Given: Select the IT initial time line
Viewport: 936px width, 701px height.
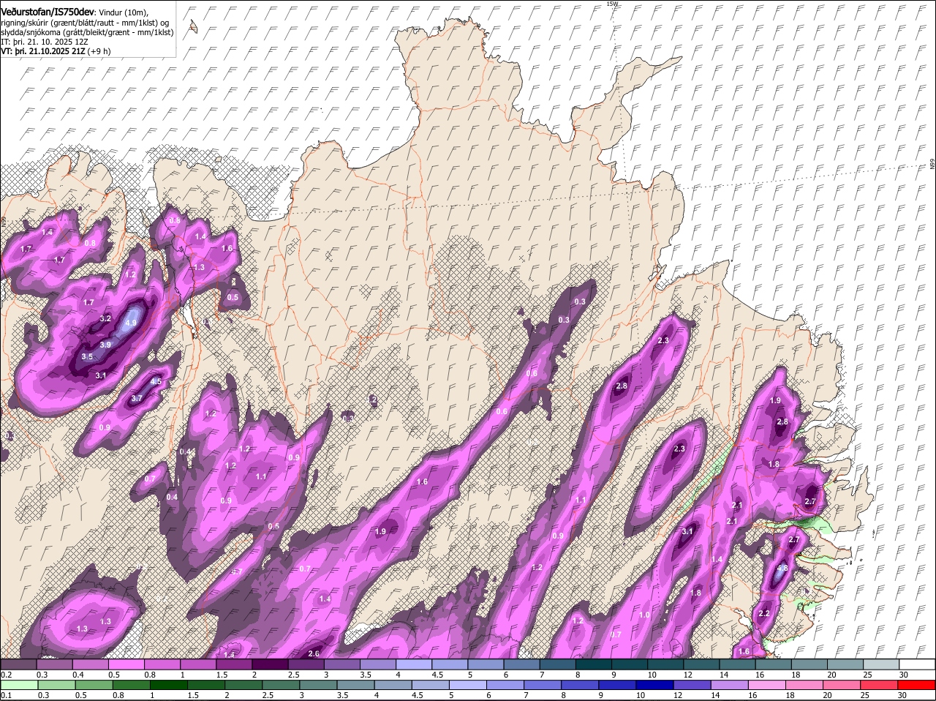Looking at the screenshot, I should pyautogui.click(x=45, y=42).
